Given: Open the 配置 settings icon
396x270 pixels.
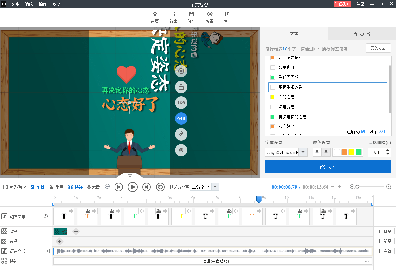Looking at the screenshot, I should point(210,14).
